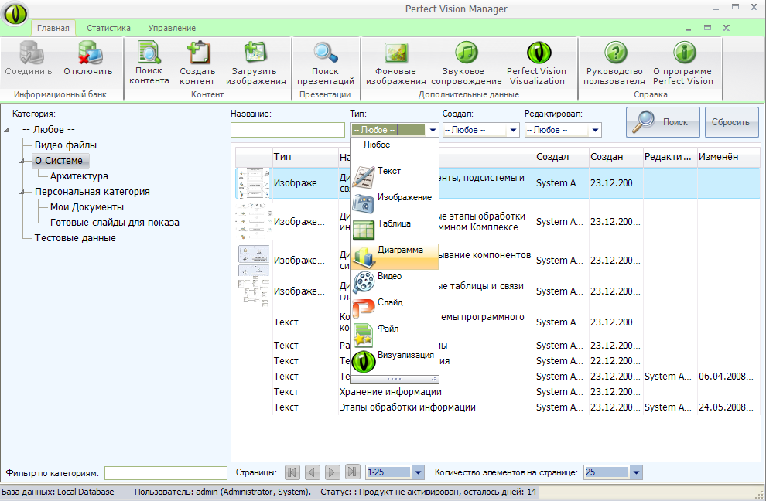Viewport: 766px width, 501px height.
Task: Select row Хранение информации
Action: [x=498, y=392]
